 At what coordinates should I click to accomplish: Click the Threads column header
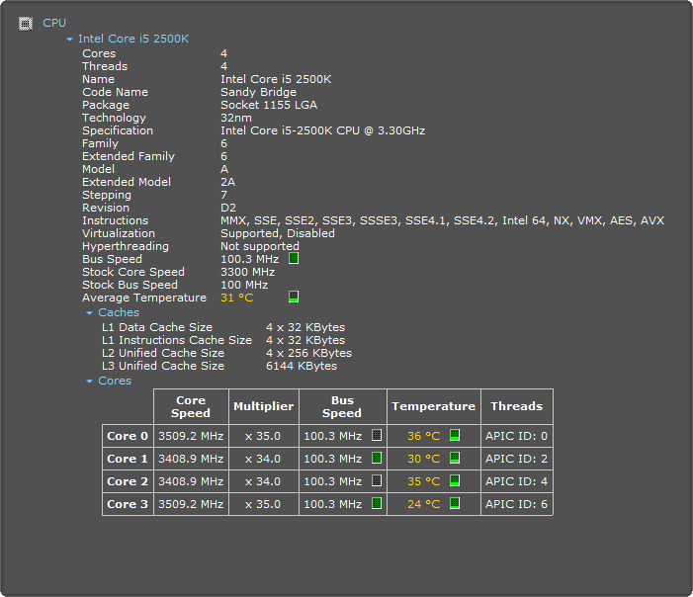[517, 406]
